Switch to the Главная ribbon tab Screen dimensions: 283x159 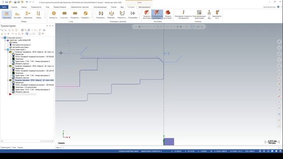tap(14, 7)
